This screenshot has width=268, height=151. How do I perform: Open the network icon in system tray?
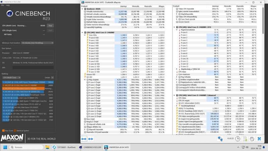pyautogui.click(x=243, y=147)
